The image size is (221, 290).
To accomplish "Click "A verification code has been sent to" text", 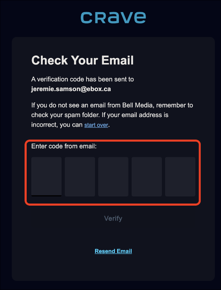I will (83, 79).
